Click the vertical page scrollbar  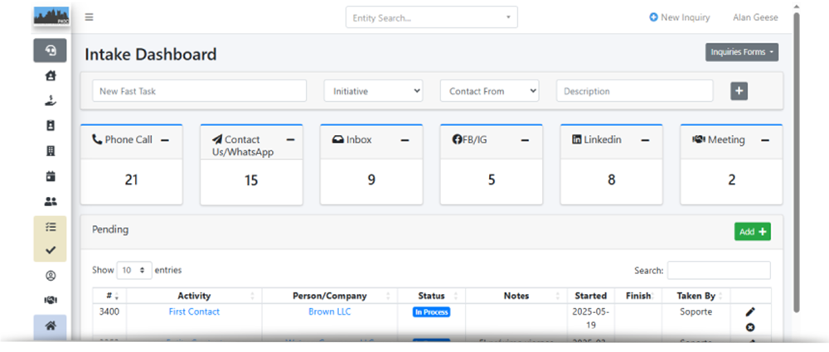point(797,157)
